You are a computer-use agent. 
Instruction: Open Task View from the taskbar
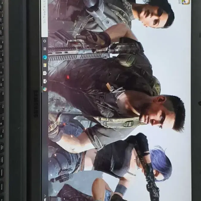coord(45,49)
